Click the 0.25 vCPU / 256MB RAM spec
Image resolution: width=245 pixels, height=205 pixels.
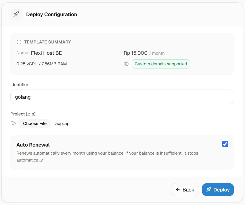click(42, 64)
